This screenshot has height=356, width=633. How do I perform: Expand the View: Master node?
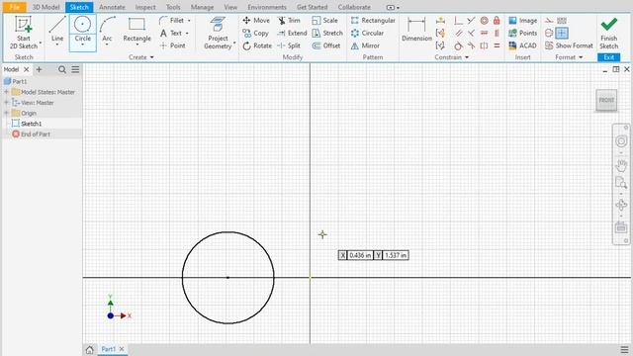[7, 103]
